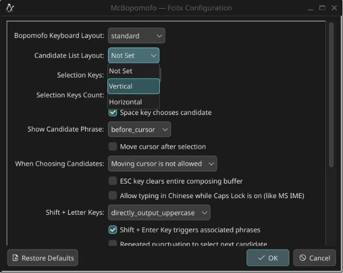Click the 'Selection Keys Count:' label
343x273 pixels.
pos(70,95)
